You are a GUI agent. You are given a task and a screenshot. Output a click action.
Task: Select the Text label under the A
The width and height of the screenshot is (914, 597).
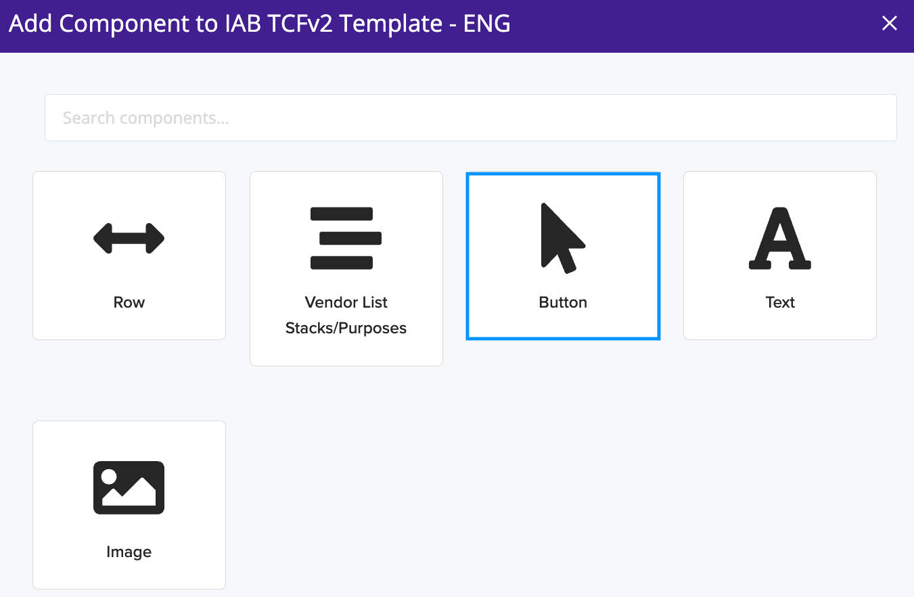pyautogui.click(x=780, y=302)
